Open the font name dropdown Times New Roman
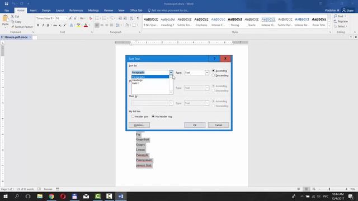 (54, 18)
